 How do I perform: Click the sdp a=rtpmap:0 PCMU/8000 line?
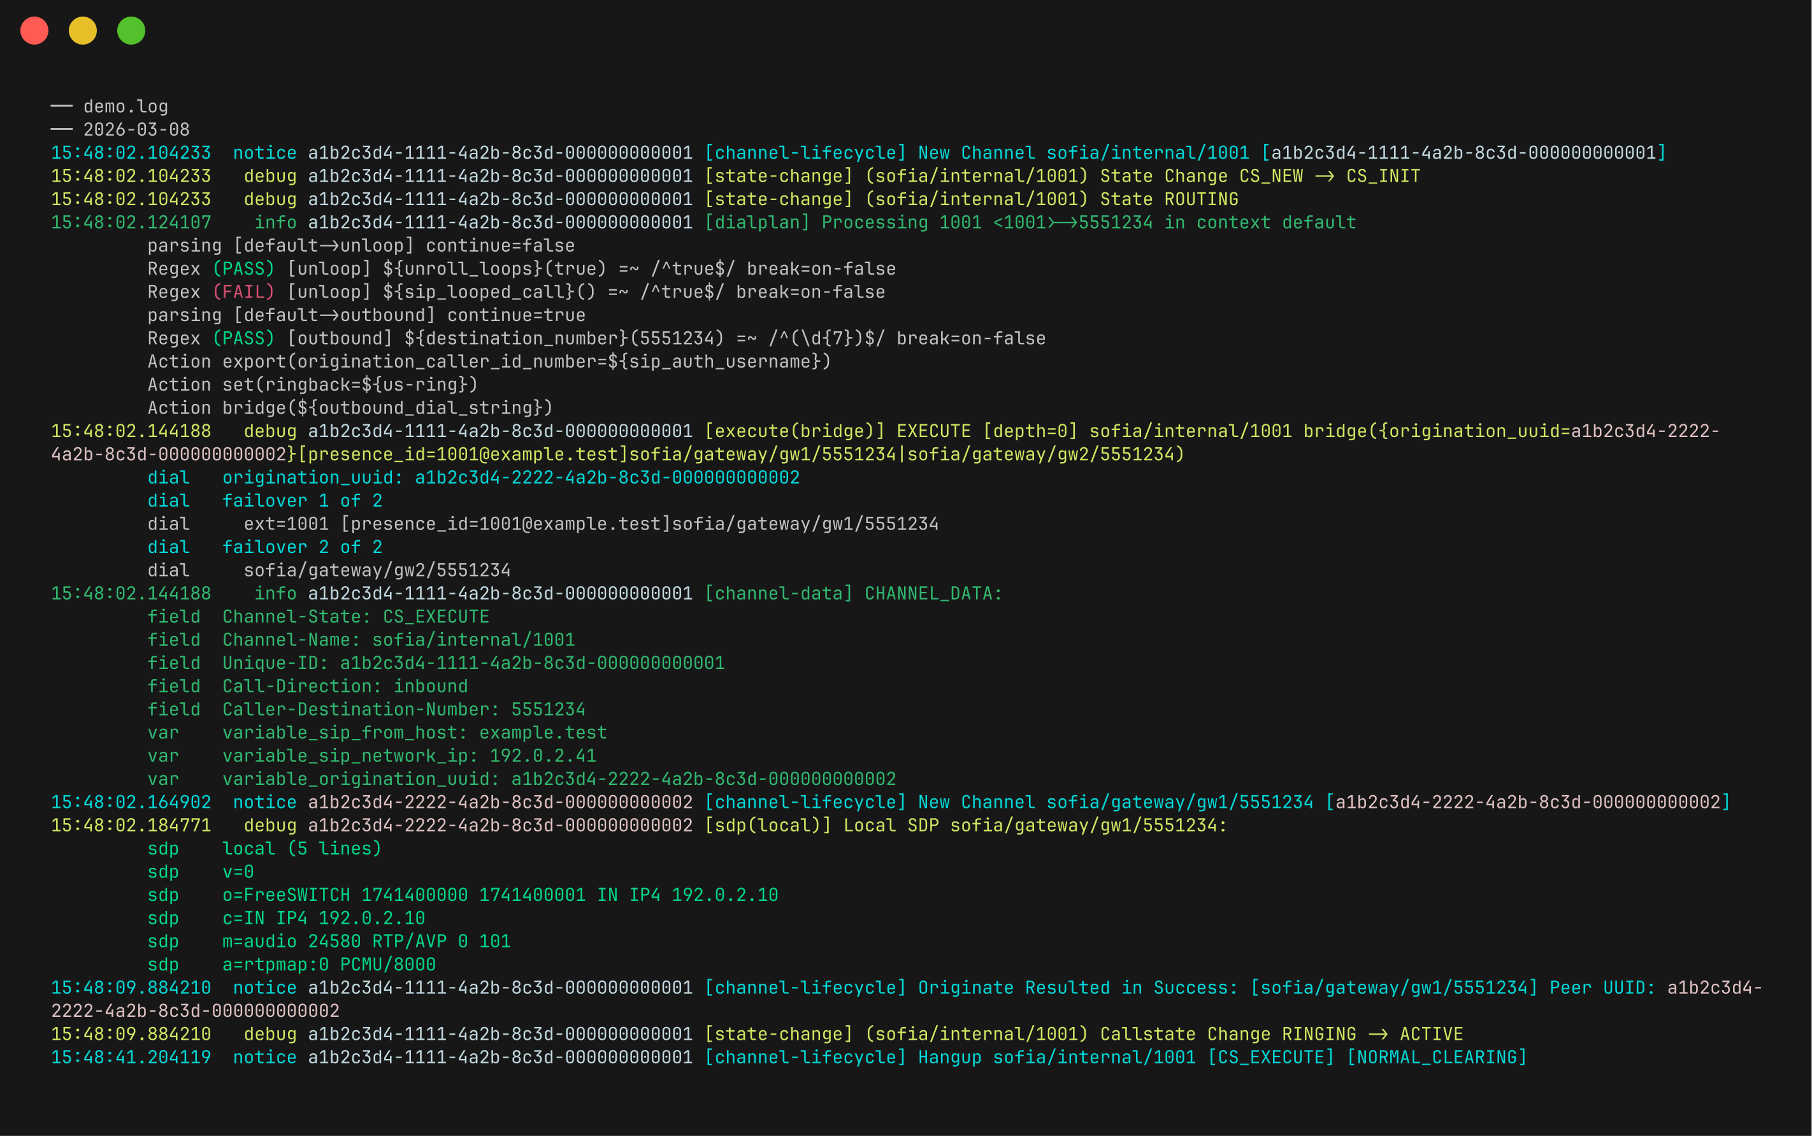pos(291,965)
